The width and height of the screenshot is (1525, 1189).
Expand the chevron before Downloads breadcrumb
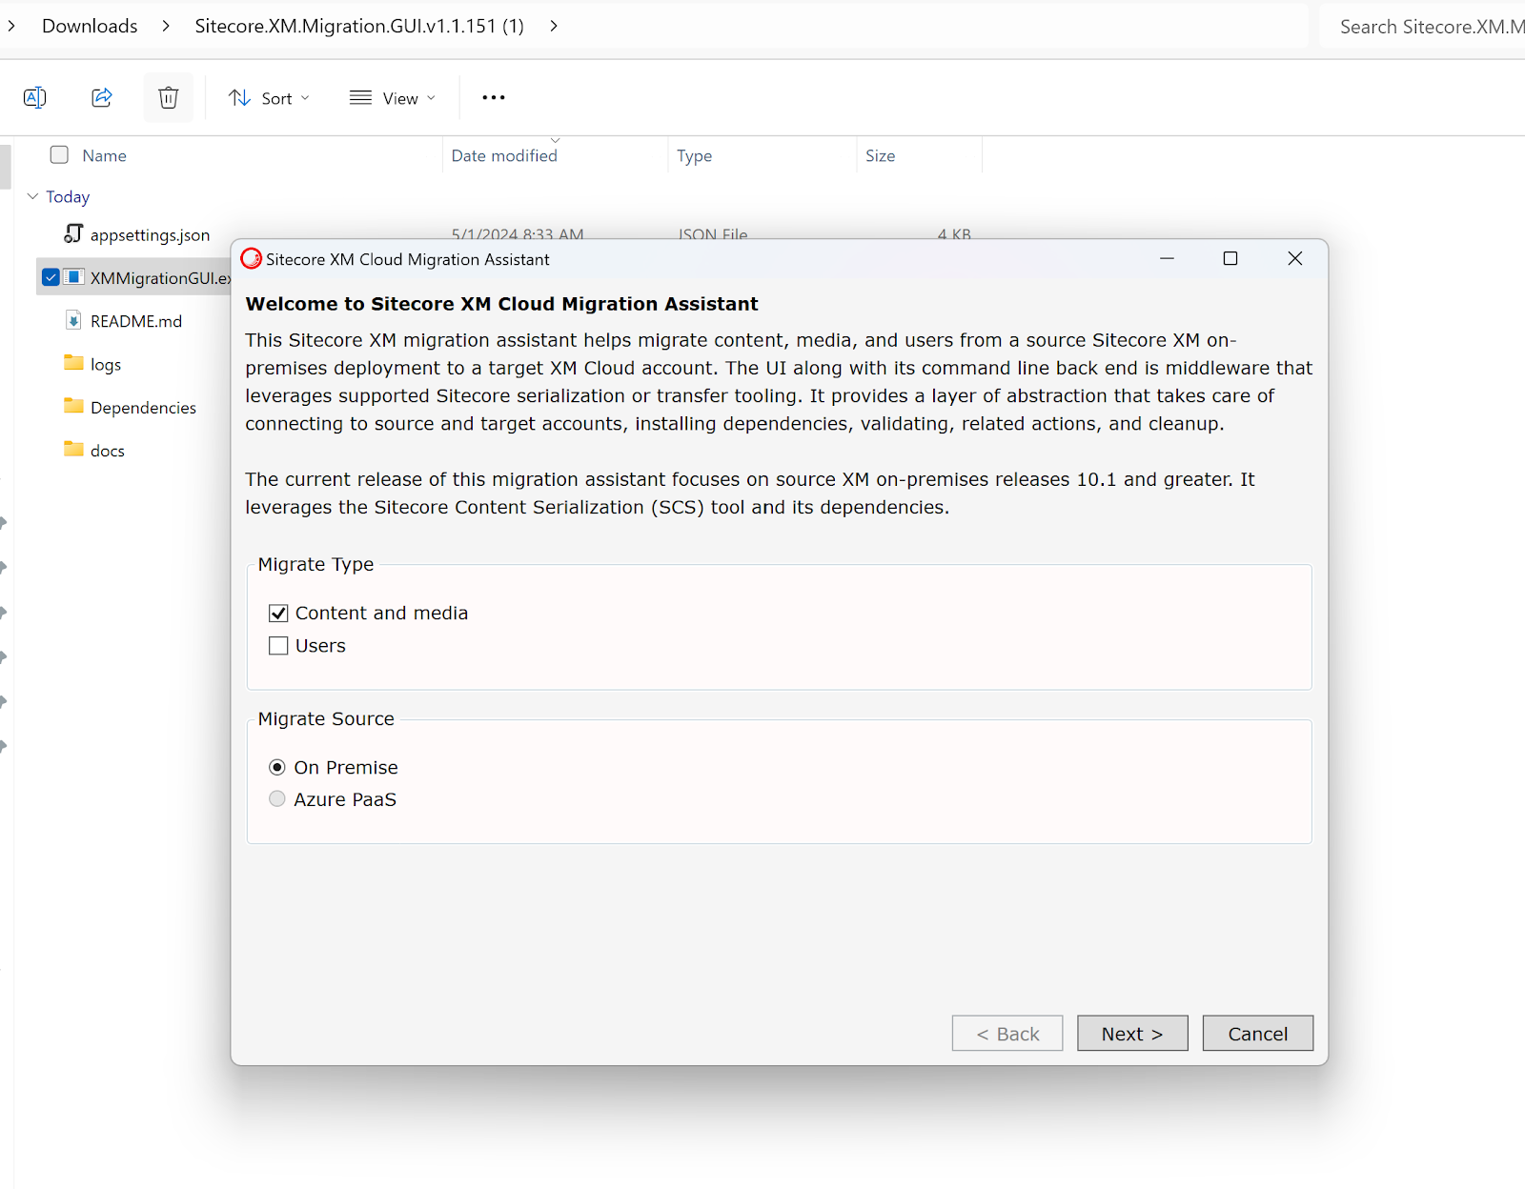tap(10, 26)
